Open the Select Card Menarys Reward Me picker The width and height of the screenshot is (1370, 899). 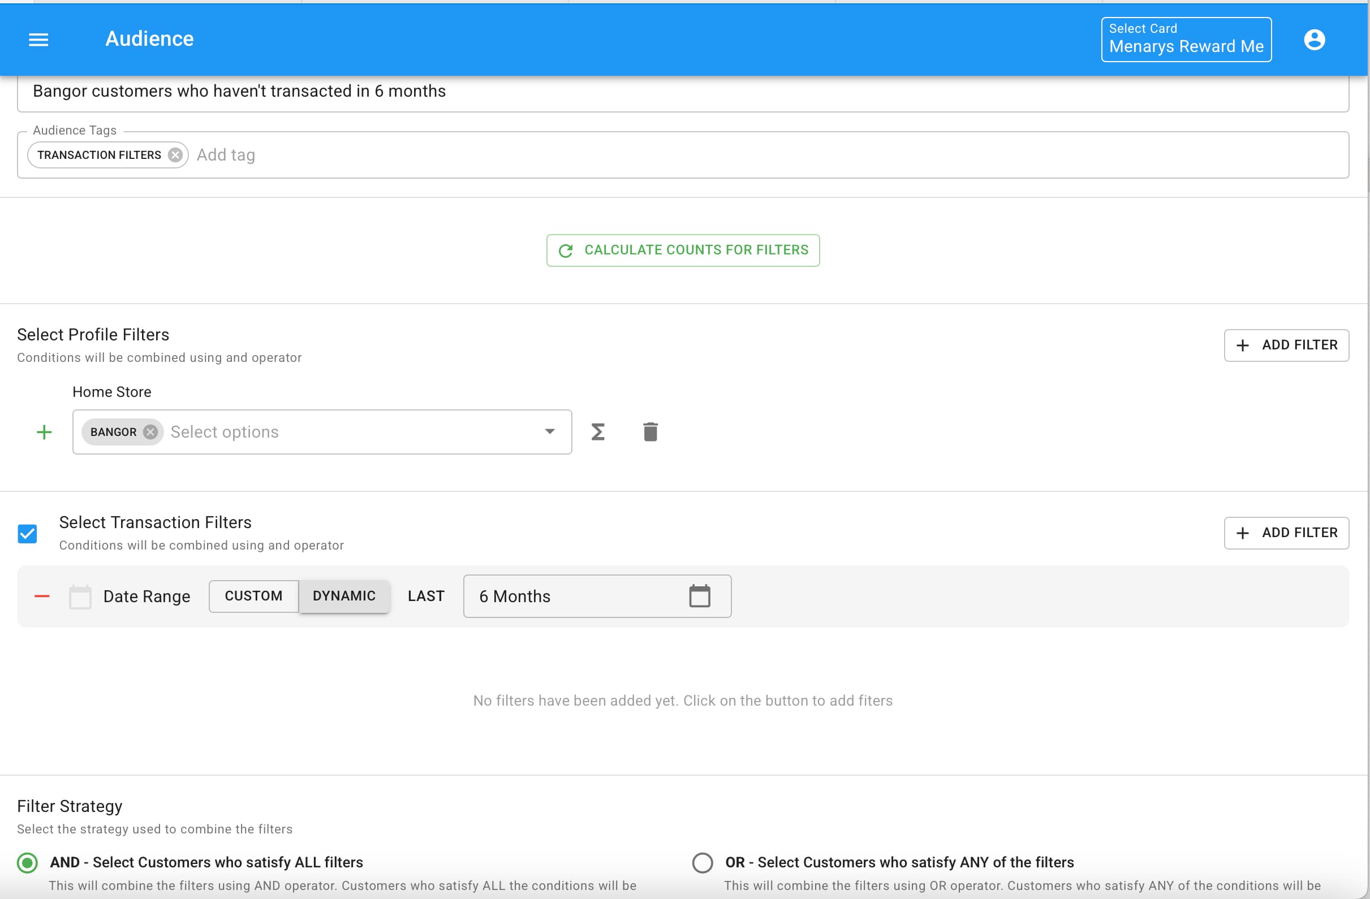1186,39
